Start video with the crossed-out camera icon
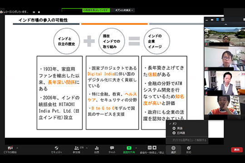This screenshot has height=163, width=245. (x=10, y=148)
